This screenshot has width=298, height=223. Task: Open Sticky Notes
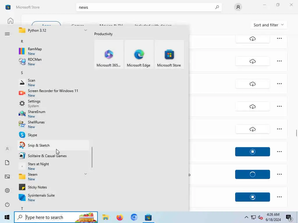point(53,187)
